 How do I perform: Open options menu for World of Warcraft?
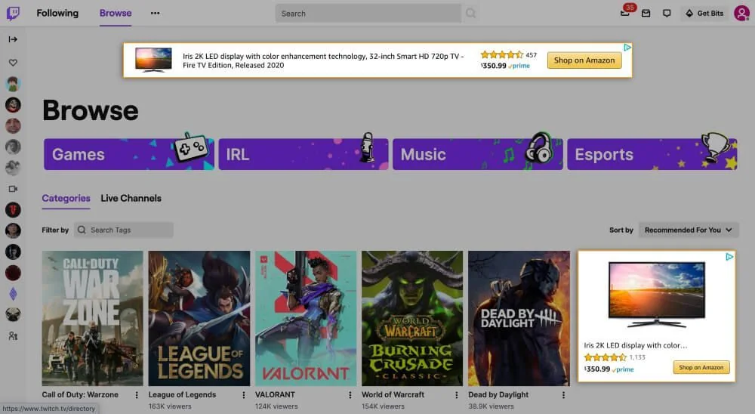pyautogui.click(x=457, y=394)
